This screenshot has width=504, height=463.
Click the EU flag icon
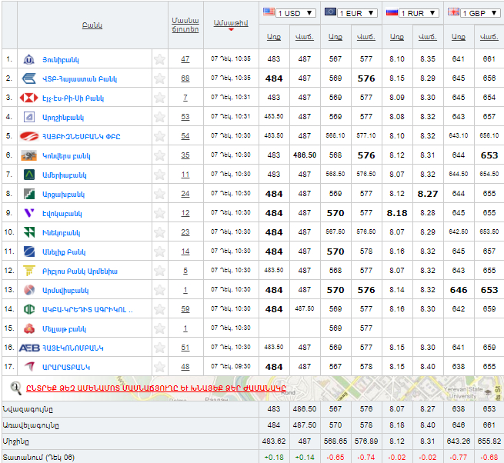pos(330,12)
